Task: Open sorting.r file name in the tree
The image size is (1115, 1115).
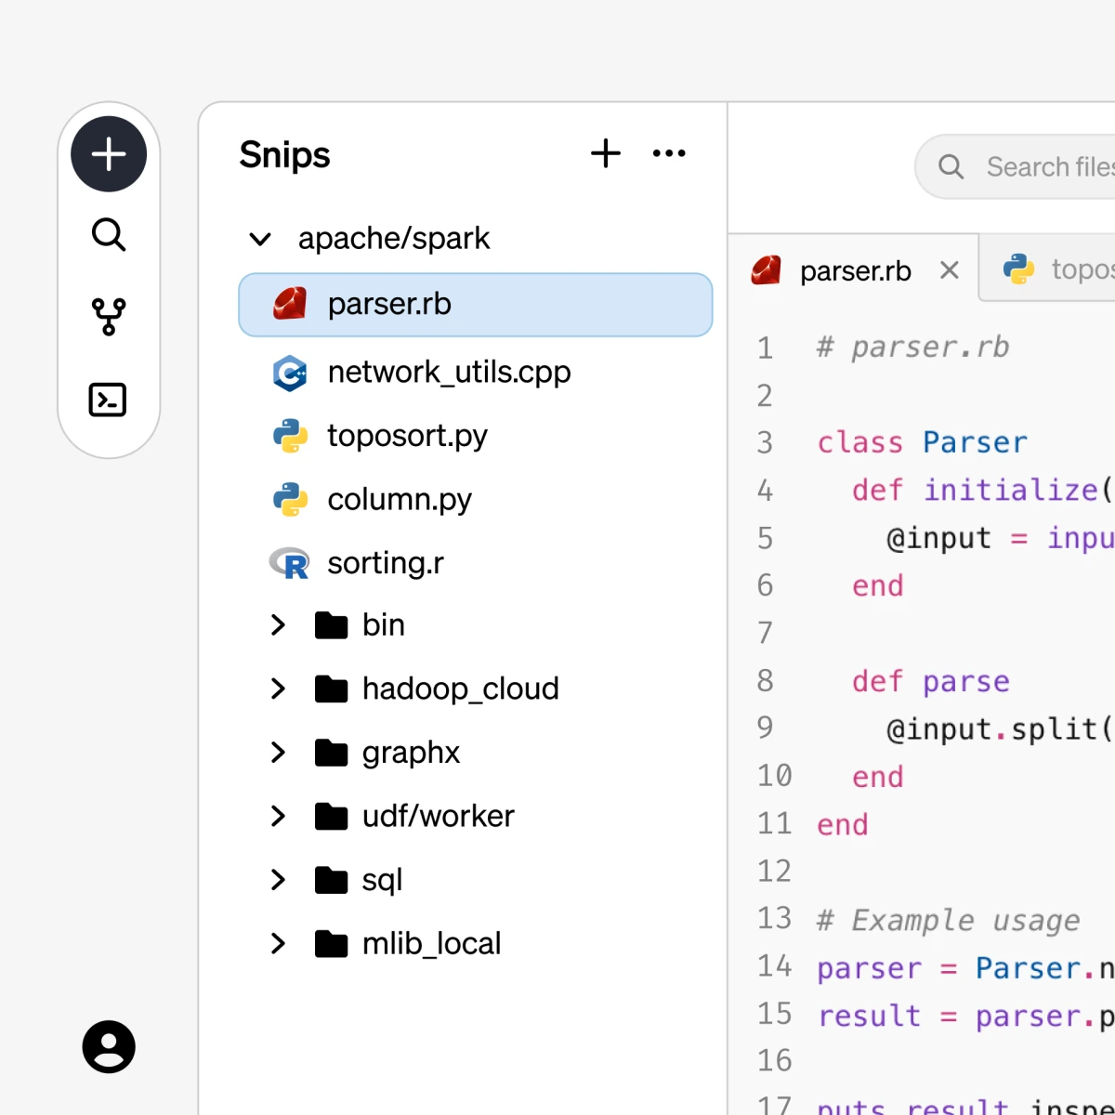Action: click(x=386, y=563)
